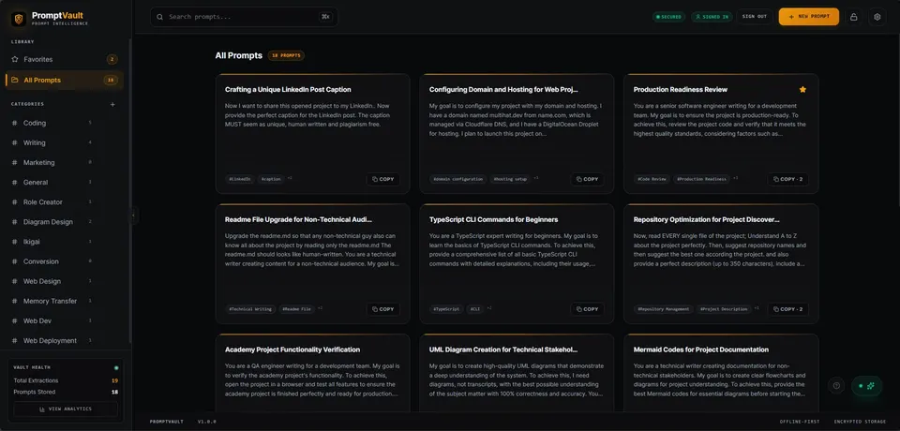Image resolution: width=900 pixels, height=431 pixels.
Task: Click the #domain configuration tag
Action: coord(458,179)
